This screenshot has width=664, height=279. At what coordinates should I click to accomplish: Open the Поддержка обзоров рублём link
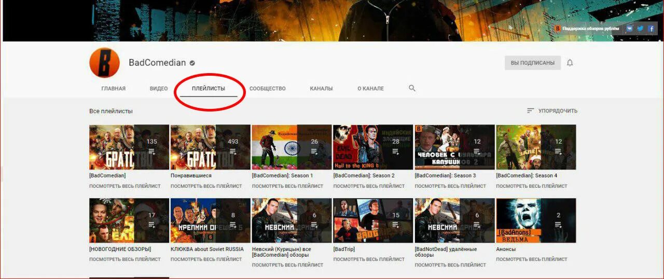(x=591, y=29)
